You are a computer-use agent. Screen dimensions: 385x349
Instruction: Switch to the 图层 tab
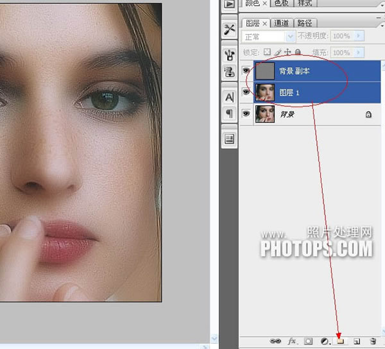point(253,23)
